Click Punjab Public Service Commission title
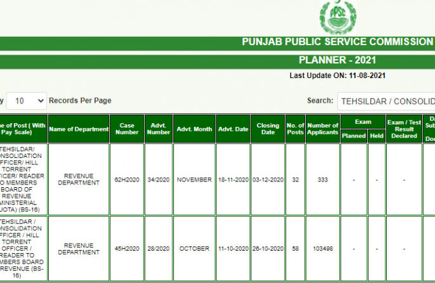 pyautogui.click(x=337, y=42)
